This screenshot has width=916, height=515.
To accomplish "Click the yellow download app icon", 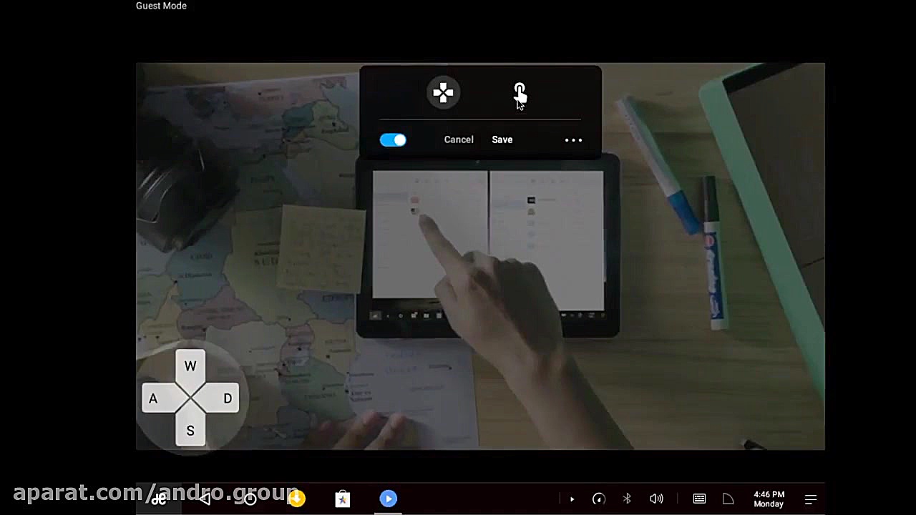I will (x=296, y=499).
